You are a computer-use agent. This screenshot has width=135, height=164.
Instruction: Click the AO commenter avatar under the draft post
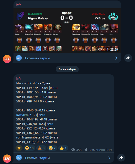[19, 58]
